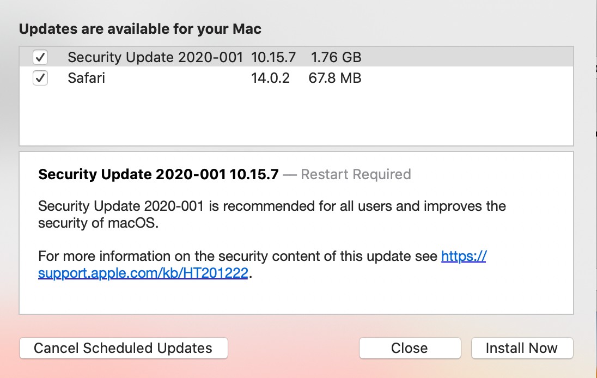Click blank area below the description text
Screen dimensions: 597x378
(296, 298)
